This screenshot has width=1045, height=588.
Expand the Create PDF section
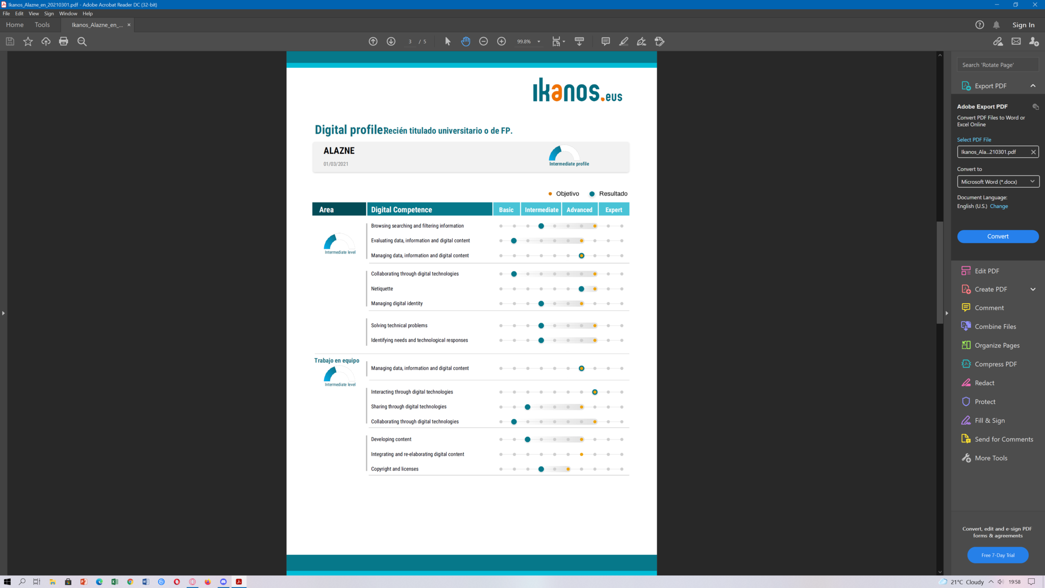tap(1033, 289)
